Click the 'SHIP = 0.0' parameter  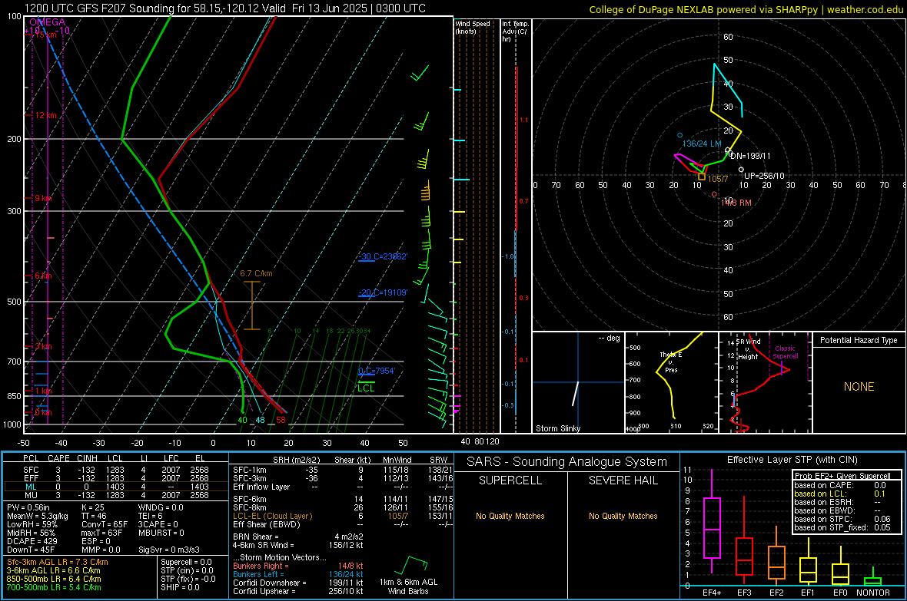coord(180,587)
